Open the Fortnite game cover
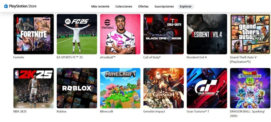 (34, 34)
